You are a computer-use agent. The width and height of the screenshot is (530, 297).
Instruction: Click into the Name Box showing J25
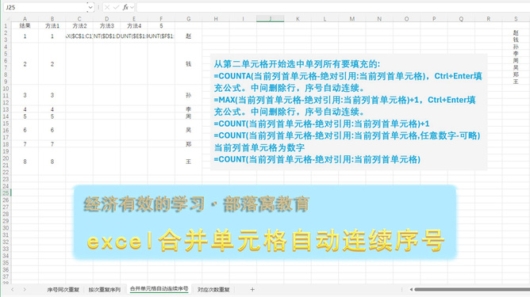click(x=46, y=7)
